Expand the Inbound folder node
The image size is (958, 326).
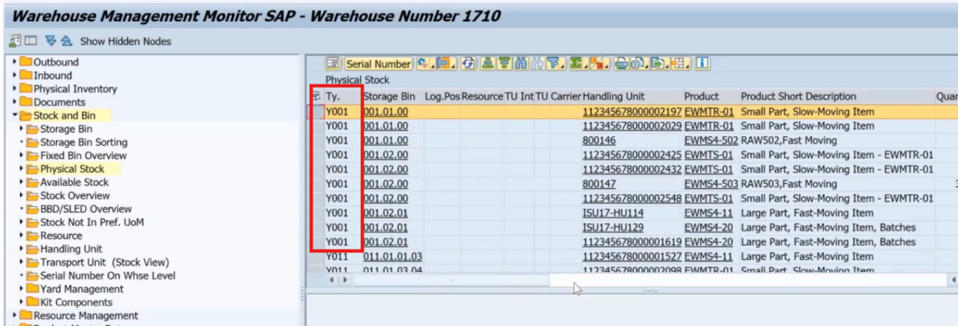click(14, 75)
